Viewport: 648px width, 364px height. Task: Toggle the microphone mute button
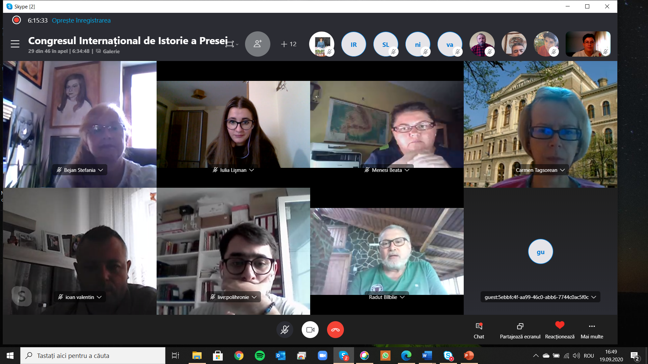click(285, 330)
